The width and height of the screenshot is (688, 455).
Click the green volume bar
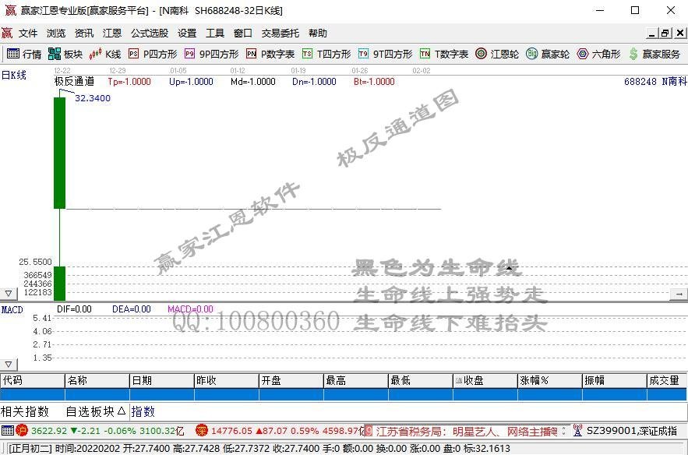[59, 283]
